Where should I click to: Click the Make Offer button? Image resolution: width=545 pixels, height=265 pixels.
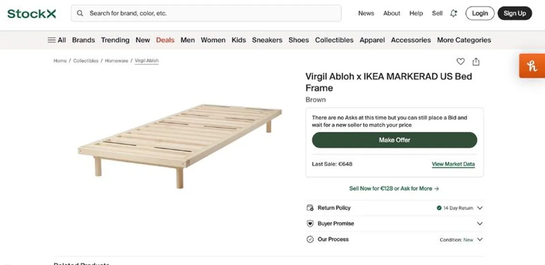tap(394, 140)
